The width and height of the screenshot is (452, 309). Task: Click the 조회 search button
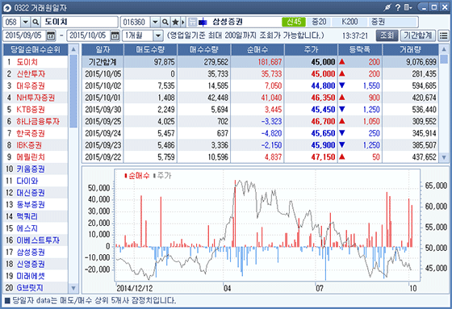pos(387,35)
